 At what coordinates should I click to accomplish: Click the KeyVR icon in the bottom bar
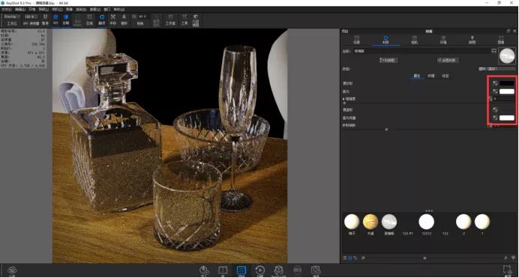297,271
